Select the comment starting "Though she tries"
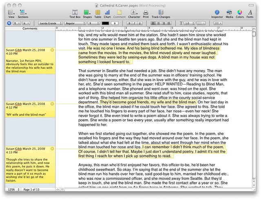 30,165
